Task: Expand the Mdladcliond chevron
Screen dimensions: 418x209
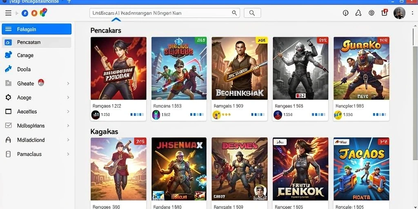Action: (68, 140)
